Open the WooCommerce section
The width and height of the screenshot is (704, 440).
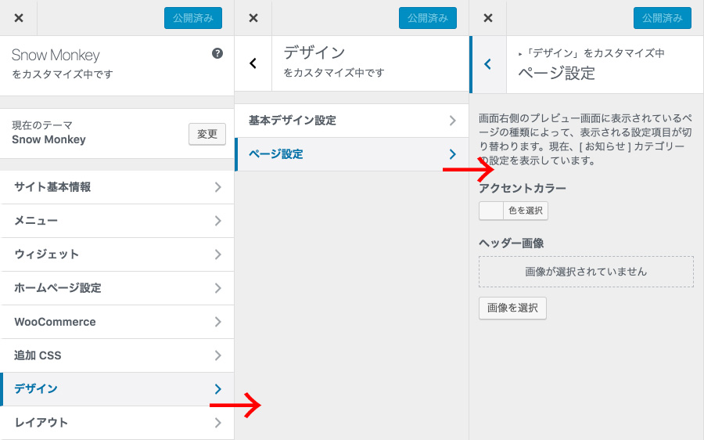click(x=117, y=322)
